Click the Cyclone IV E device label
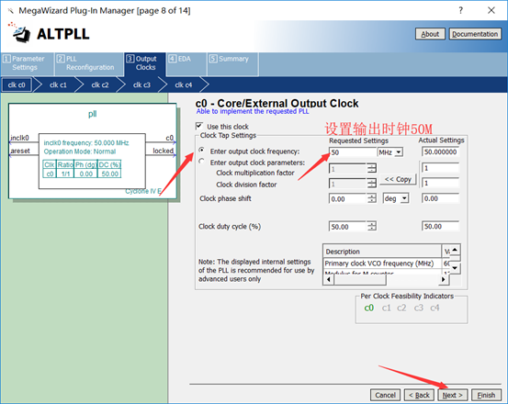 pyautogui.click(x=143, y=191)
